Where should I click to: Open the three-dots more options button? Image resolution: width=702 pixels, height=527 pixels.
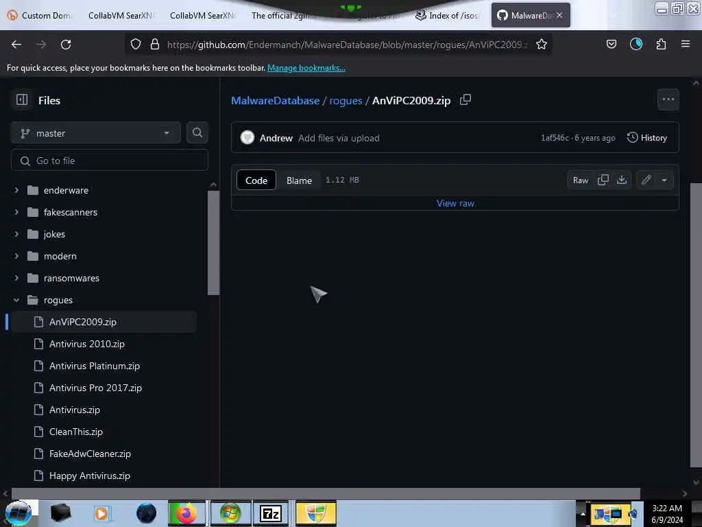[x=668, y=99]
